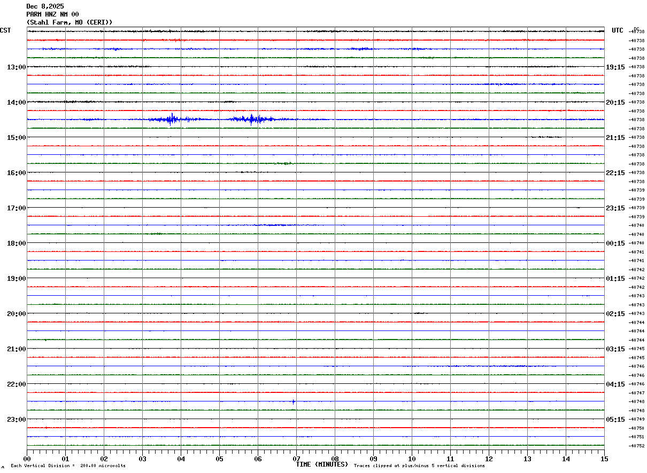Click the Each Vertical Division scale note
The height and width of the screenshot is (473, 647).
[68, 466]
